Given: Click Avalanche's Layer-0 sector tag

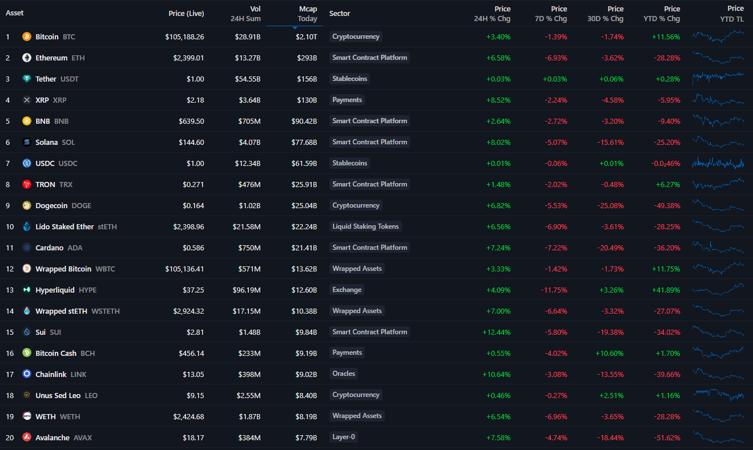Looking at the screenshot, I should click(345, 437).
